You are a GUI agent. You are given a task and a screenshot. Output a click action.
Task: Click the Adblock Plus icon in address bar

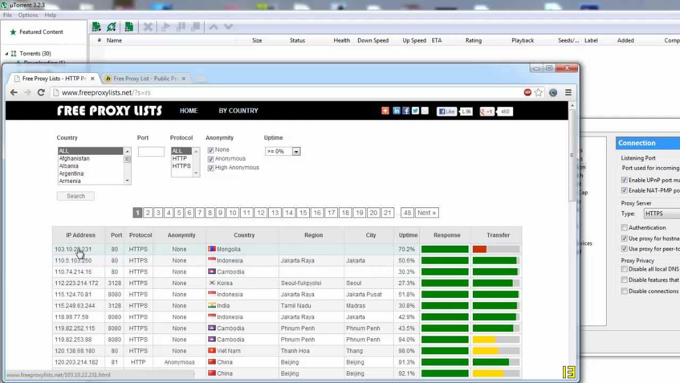pos(528,93)
